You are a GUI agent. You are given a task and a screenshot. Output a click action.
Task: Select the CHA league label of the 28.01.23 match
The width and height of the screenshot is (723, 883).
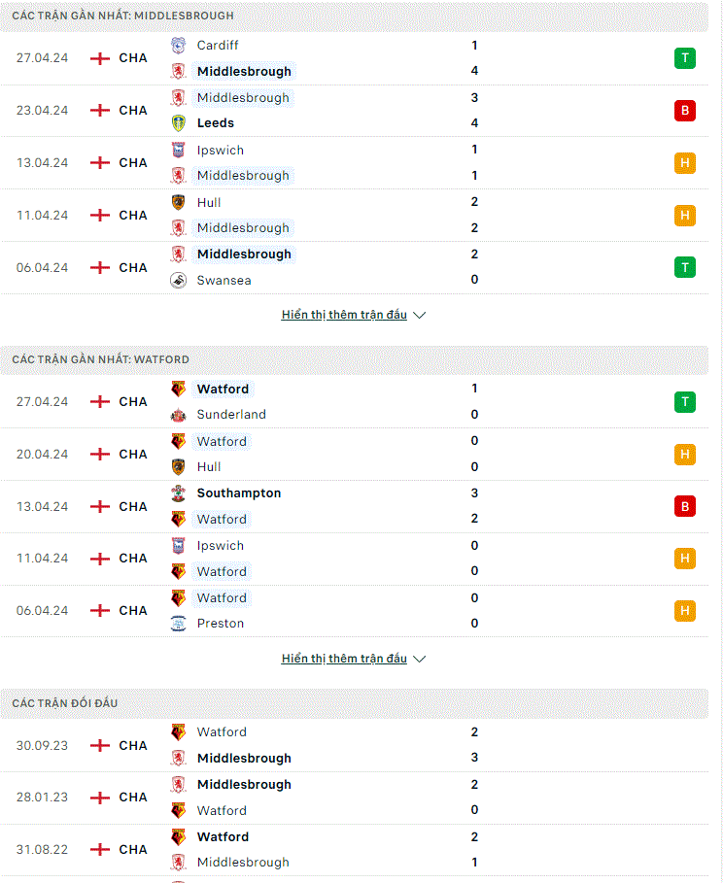[133, 798]
